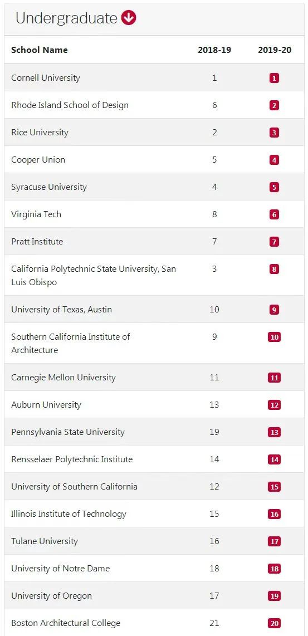
Task: Click the Undergraduate heading text
Action: [66, 18]
